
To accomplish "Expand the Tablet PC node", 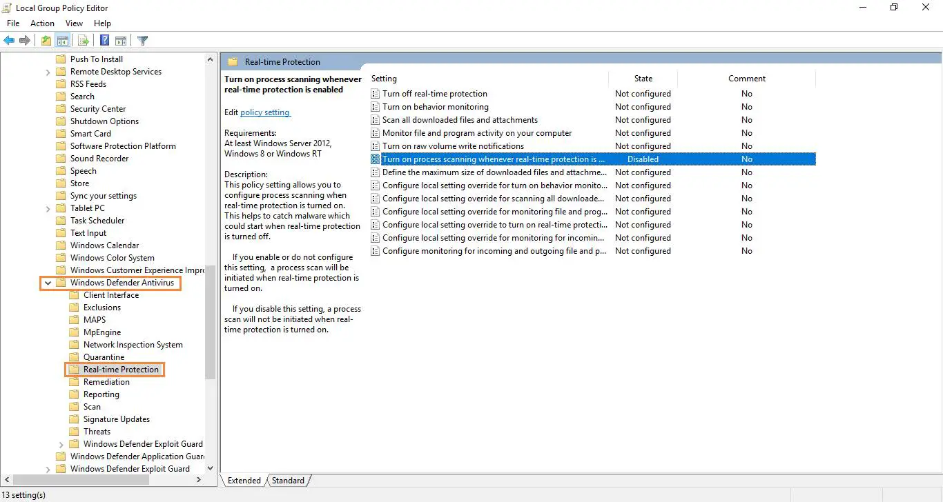I will click(x=48, y=208).
